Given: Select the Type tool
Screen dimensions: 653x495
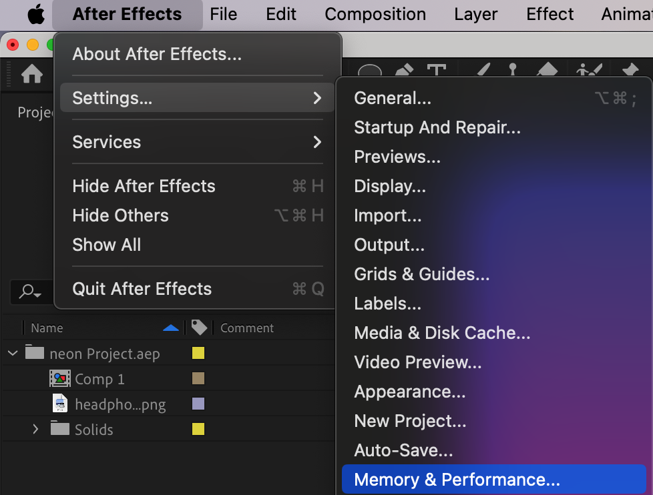Looking at the screenshot, I should pyautogui.click(x=437, y=69).
